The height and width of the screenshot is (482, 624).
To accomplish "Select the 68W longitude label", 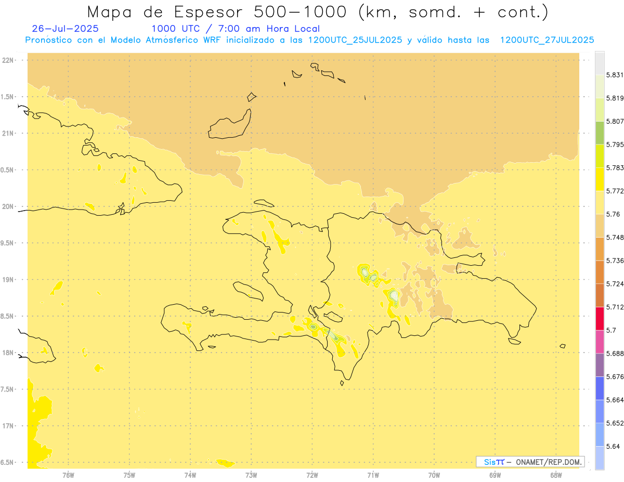I will click(556, 475).
